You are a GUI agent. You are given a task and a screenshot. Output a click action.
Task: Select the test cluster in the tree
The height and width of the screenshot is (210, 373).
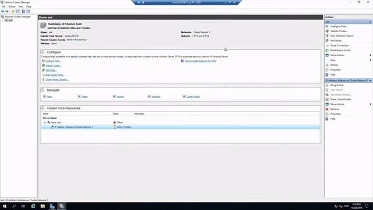point(10,20)
